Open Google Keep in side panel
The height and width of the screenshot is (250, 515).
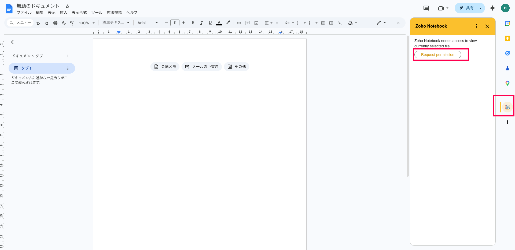(x=507, y=38)
